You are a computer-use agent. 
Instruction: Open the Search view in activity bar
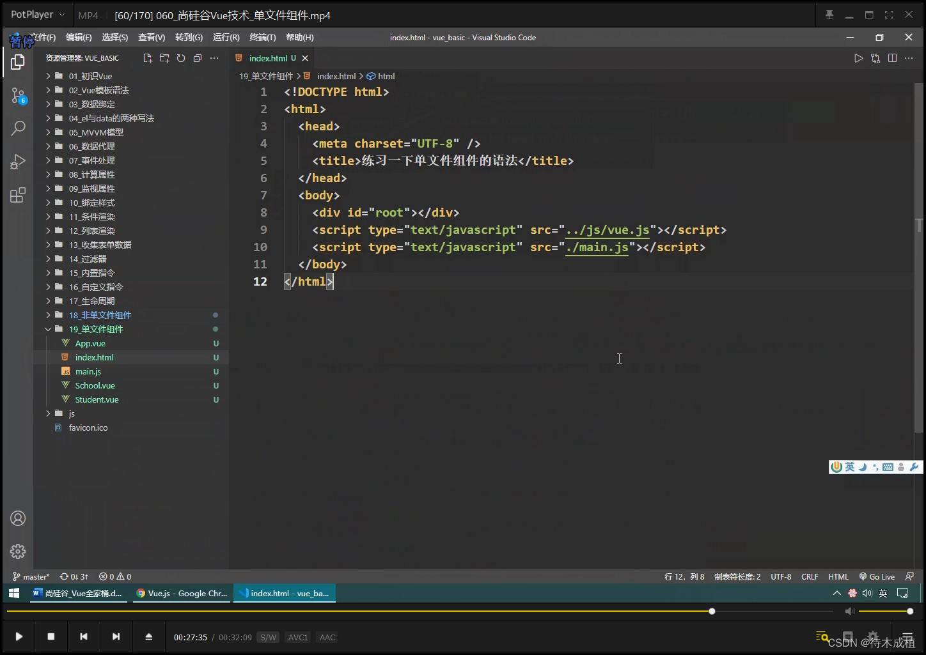point(18,128)
